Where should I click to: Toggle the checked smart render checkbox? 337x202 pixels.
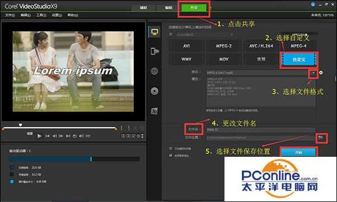170,155
